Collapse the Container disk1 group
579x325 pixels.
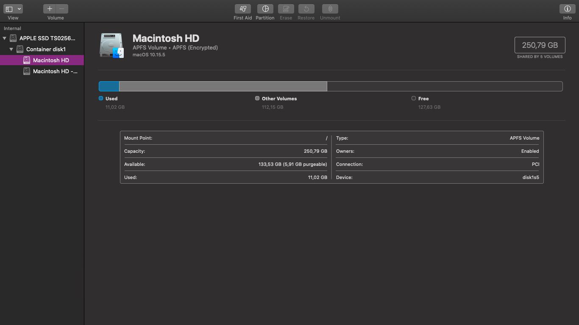(x=11, y=50)
